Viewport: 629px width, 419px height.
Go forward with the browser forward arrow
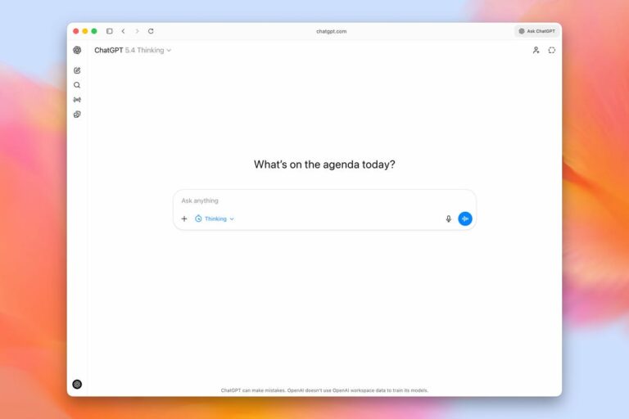pos(137,31)
